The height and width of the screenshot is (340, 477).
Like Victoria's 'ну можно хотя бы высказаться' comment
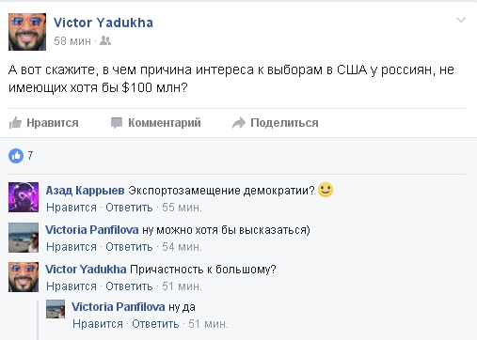pyautogui.click(x=72, y=247)
